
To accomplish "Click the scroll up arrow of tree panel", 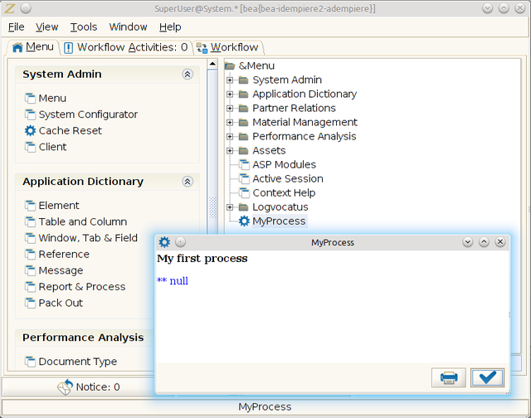I will click(x=213, y=64).
